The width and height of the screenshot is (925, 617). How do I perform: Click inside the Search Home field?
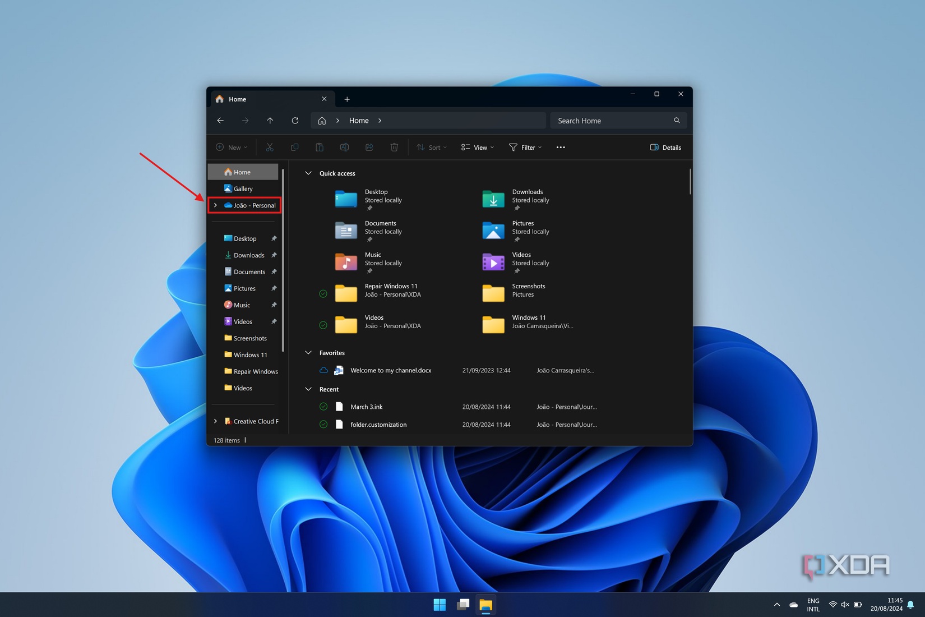point(611,120)
